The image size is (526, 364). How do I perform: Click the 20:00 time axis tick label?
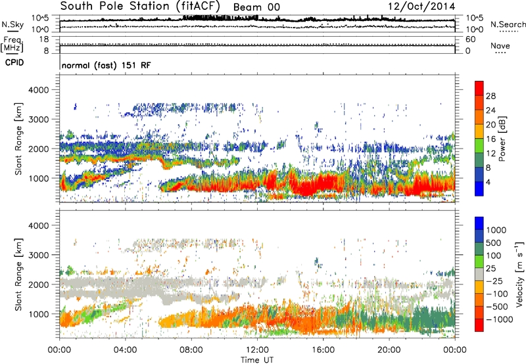[x=389, y=350]
